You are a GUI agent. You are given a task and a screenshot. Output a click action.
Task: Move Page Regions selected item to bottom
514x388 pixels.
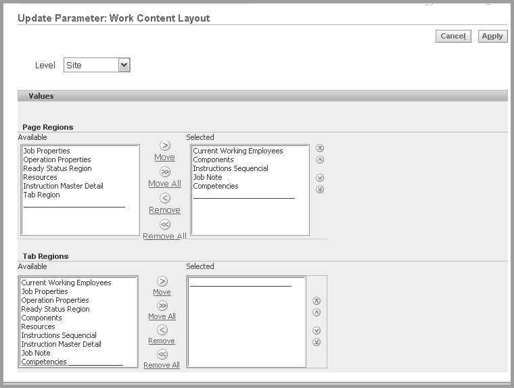tap(320, 189)
